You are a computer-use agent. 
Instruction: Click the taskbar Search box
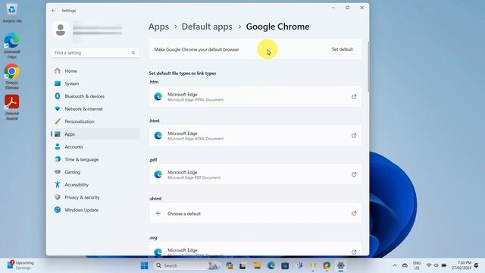tap(187, 265)
